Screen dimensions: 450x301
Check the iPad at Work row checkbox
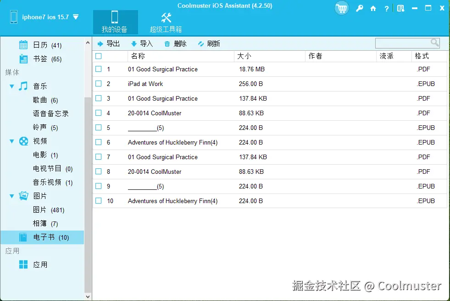tap(99, 84)
